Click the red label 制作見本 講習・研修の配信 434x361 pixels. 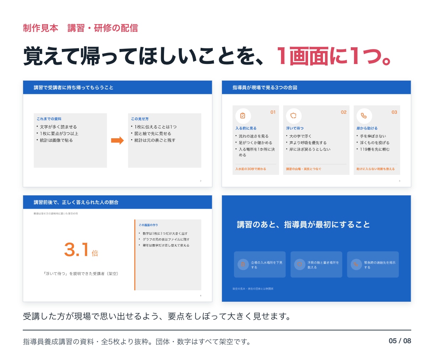[80, 28]
